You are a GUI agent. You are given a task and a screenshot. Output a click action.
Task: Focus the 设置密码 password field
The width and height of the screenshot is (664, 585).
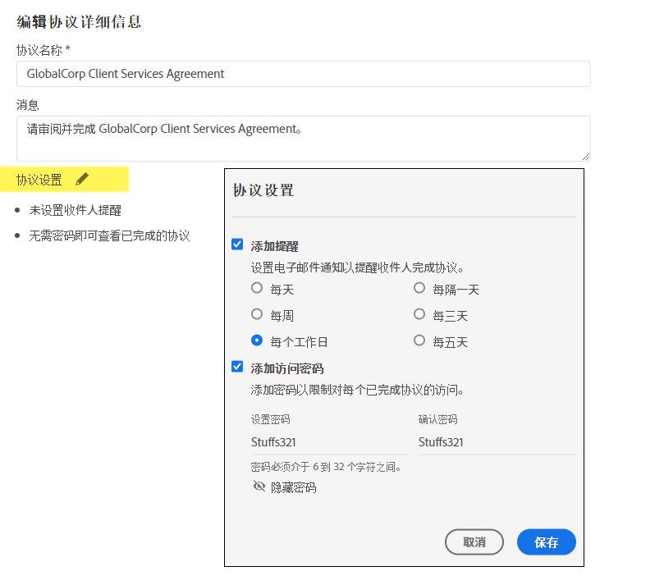click(x=329, y=442)
